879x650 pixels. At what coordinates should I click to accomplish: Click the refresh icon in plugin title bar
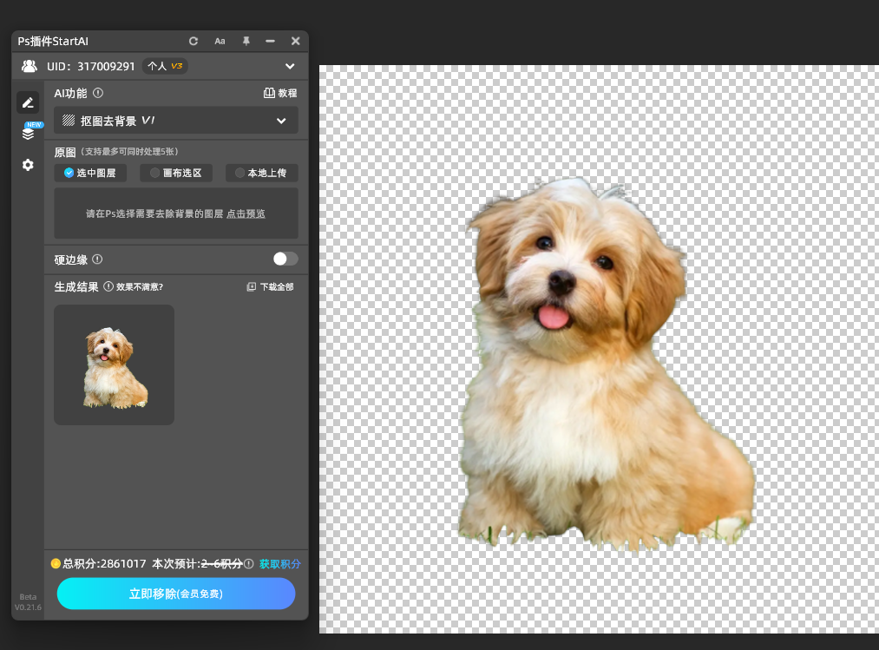[x=194, y=42]
